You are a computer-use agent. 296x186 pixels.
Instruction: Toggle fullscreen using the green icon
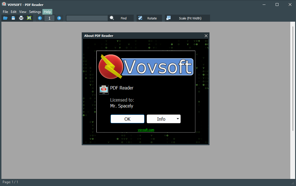[29, 18]
